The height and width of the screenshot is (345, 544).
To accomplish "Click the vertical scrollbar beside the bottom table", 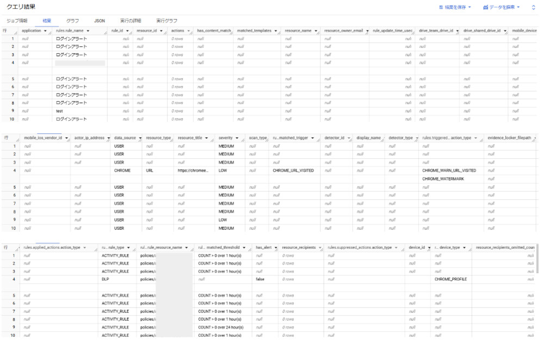I will point(537,258).
